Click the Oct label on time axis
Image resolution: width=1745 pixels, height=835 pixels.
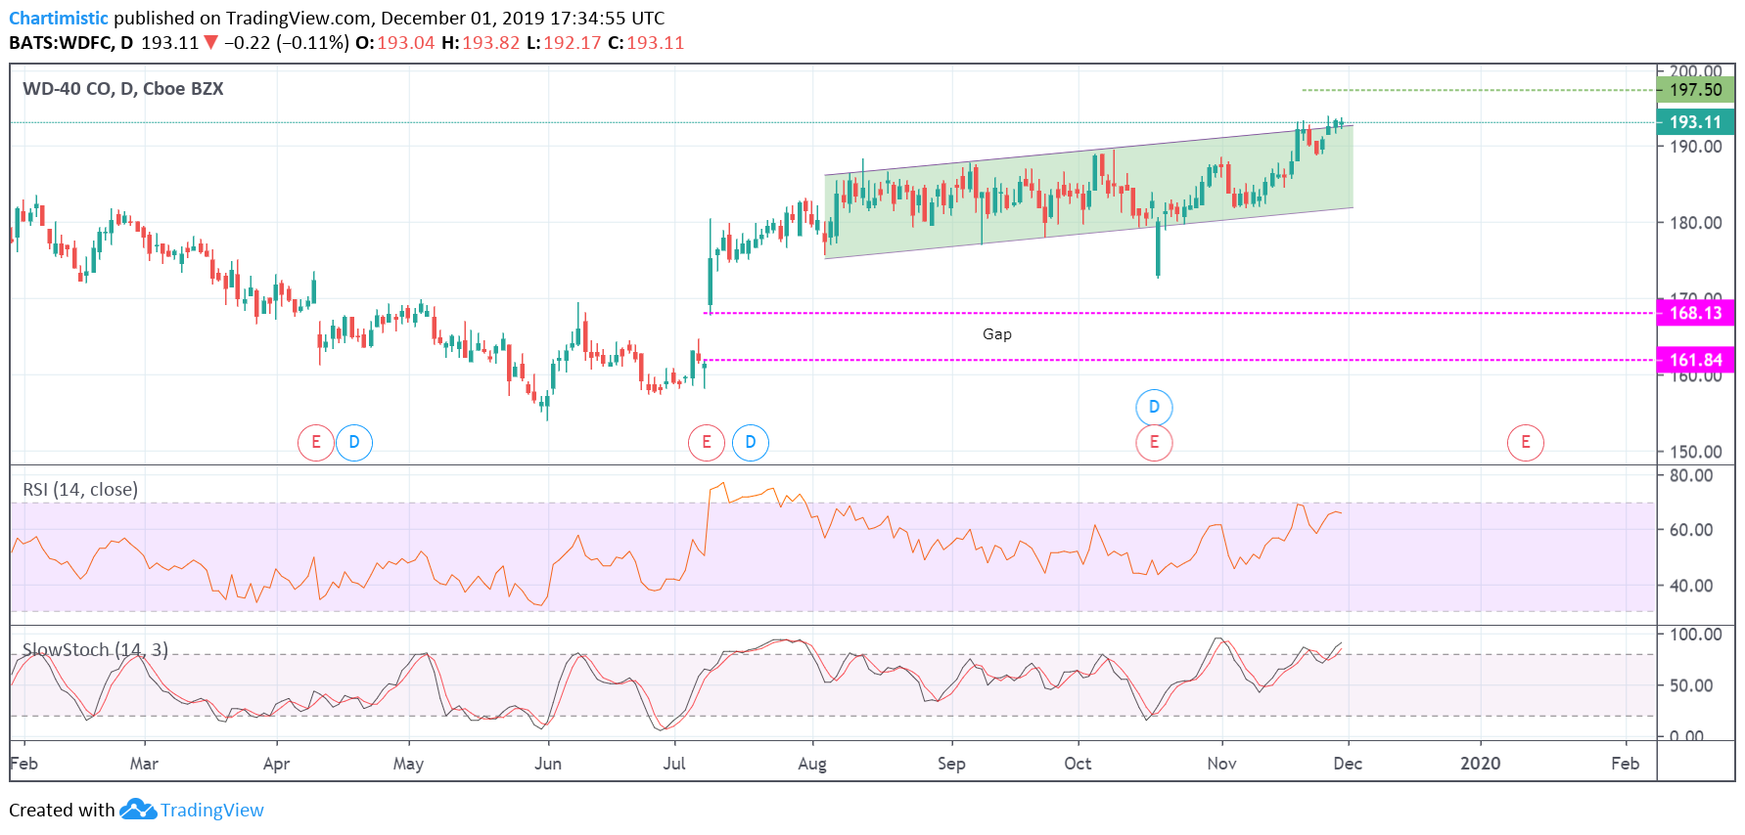pyautogui.click(x=1078, y=764)
